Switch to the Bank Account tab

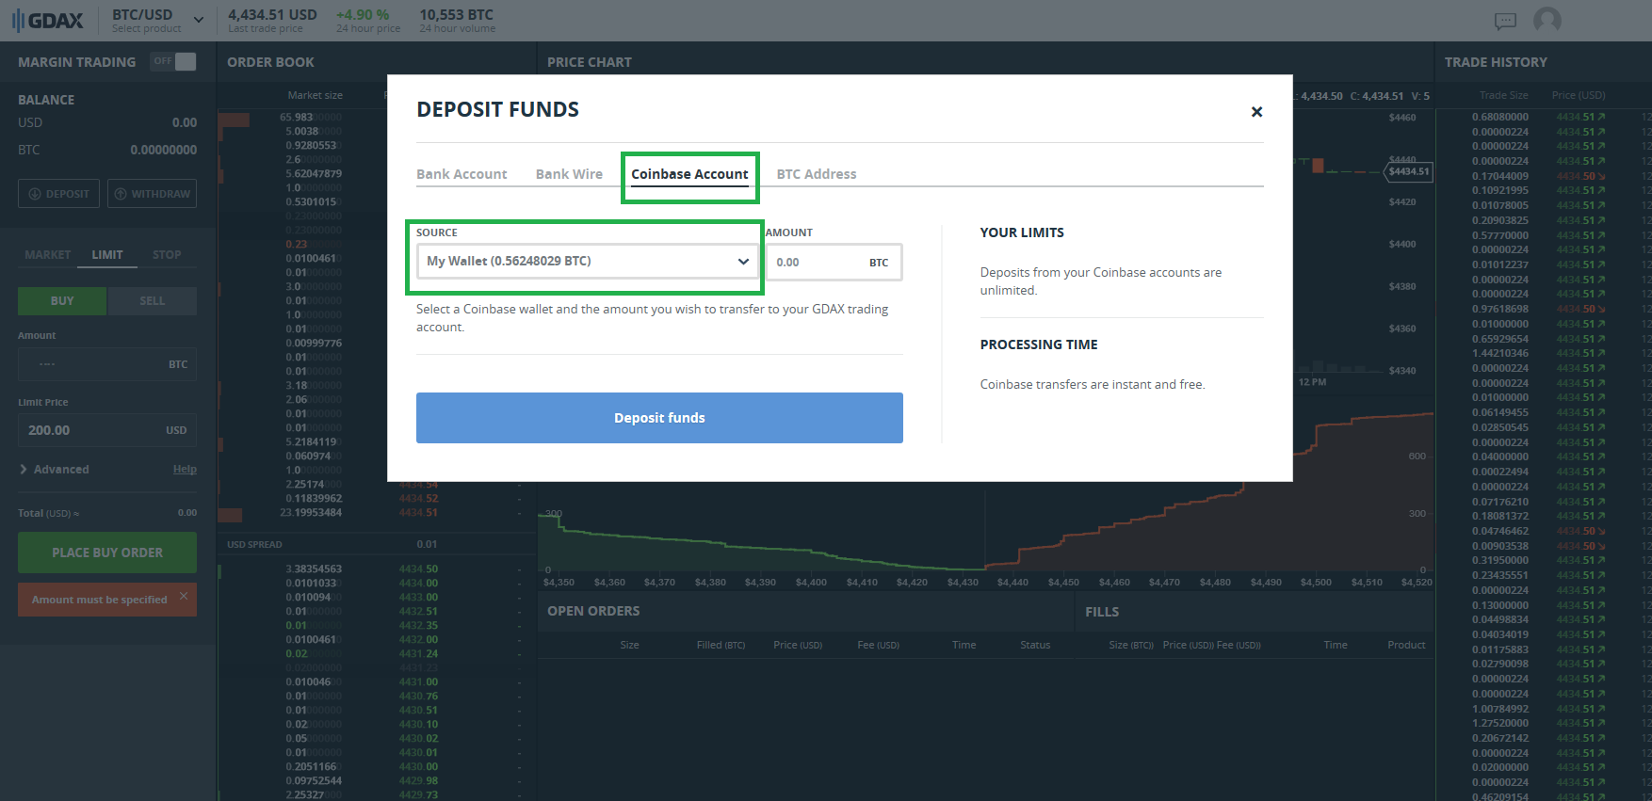pos(462,174)
